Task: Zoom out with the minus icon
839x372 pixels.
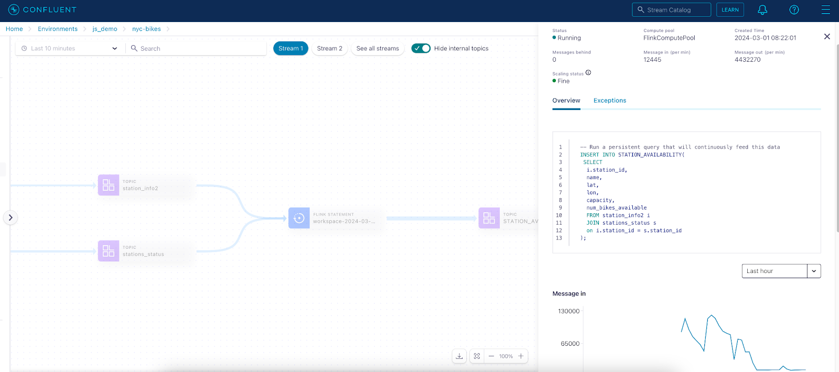Action: [491, 356]
